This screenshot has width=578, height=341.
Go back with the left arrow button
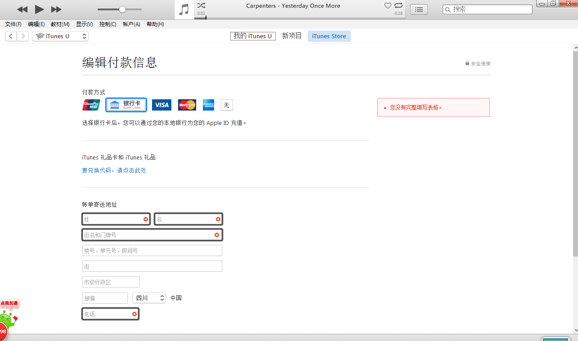click(x=11, y=36)
